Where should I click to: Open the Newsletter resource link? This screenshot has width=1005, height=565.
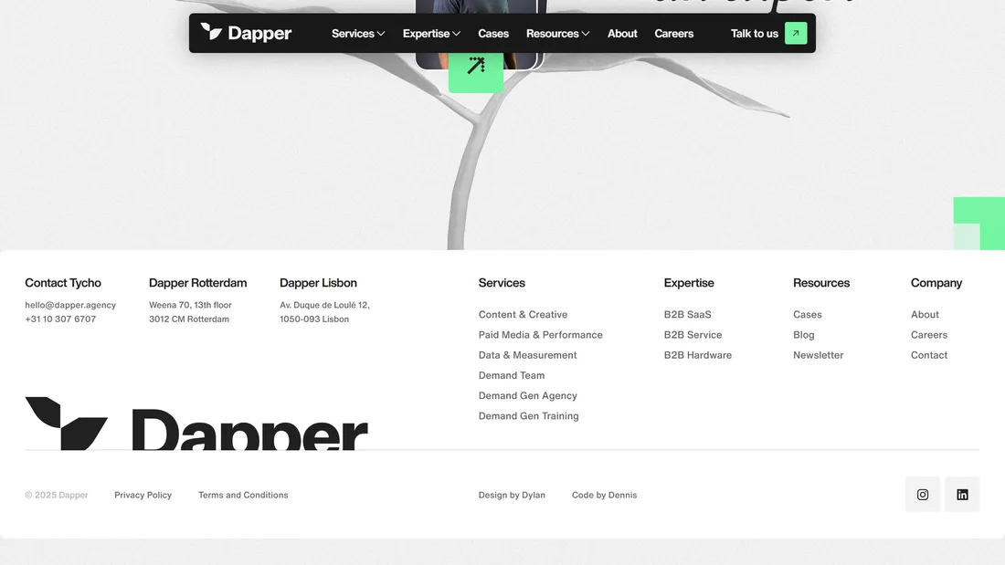click(x=818, y=355)
